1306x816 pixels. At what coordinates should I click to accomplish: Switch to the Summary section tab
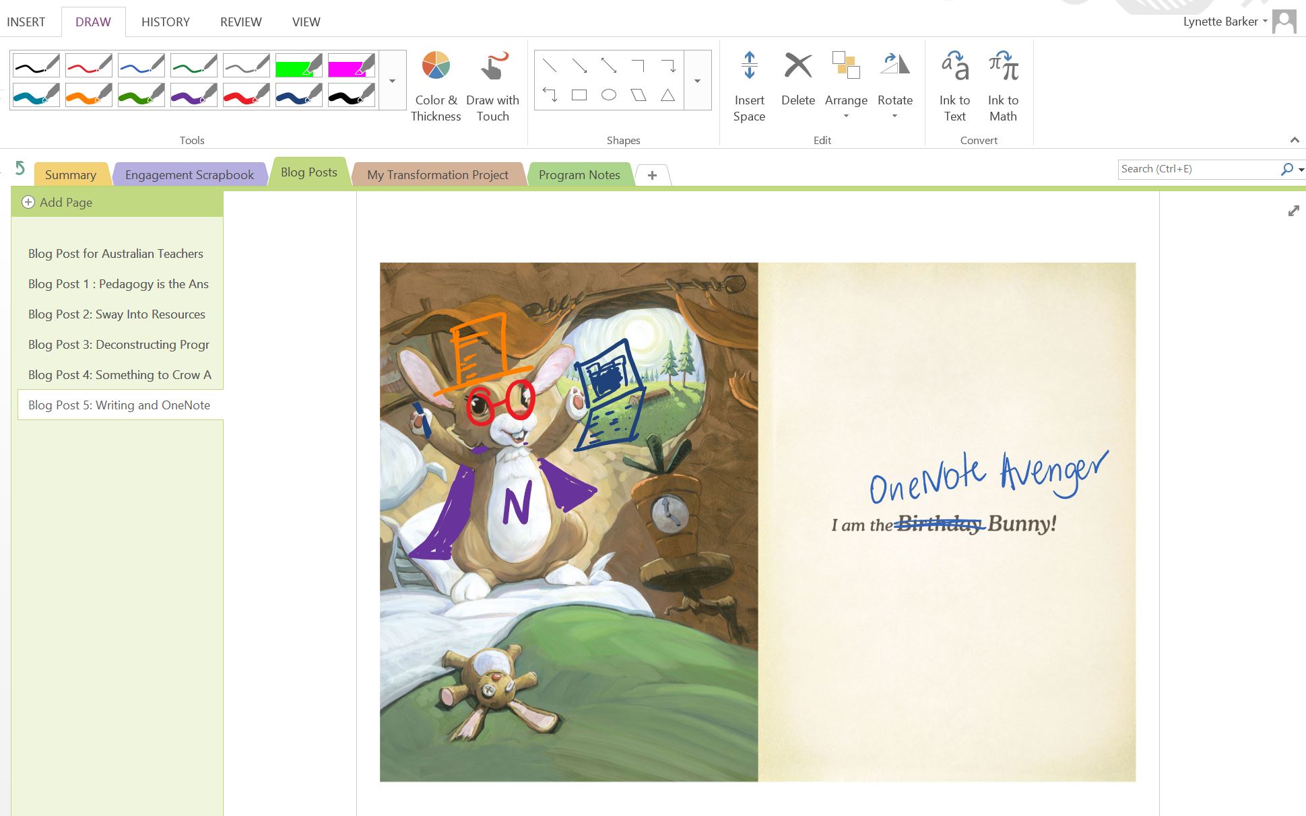pos(71,174)
